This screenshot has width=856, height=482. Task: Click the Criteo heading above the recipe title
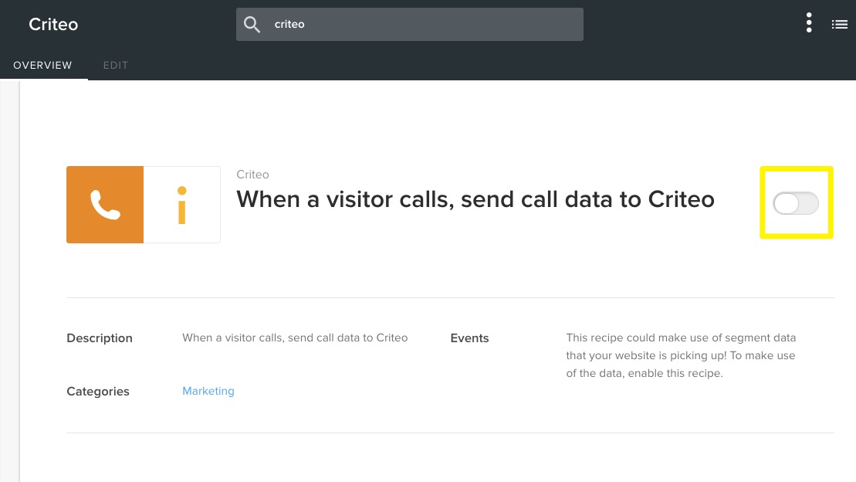pyautogui.click(x=252, y=175)
